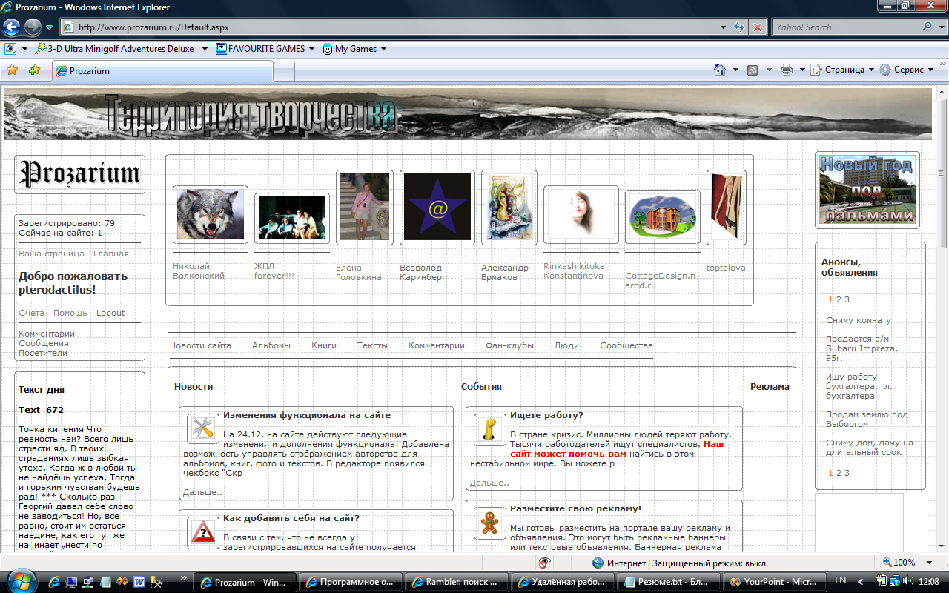The image size is (949, 593).
Task: Click the Logout link
Action: (x=110, y=313)
